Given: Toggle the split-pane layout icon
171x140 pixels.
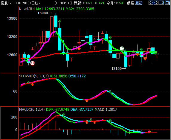Looking at the screenshot, I should tap(161, 3).
